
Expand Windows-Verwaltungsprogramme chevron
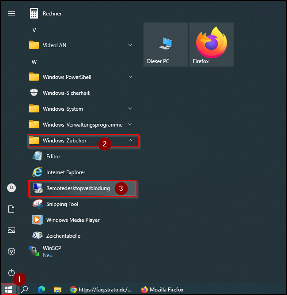click(130, 124)
